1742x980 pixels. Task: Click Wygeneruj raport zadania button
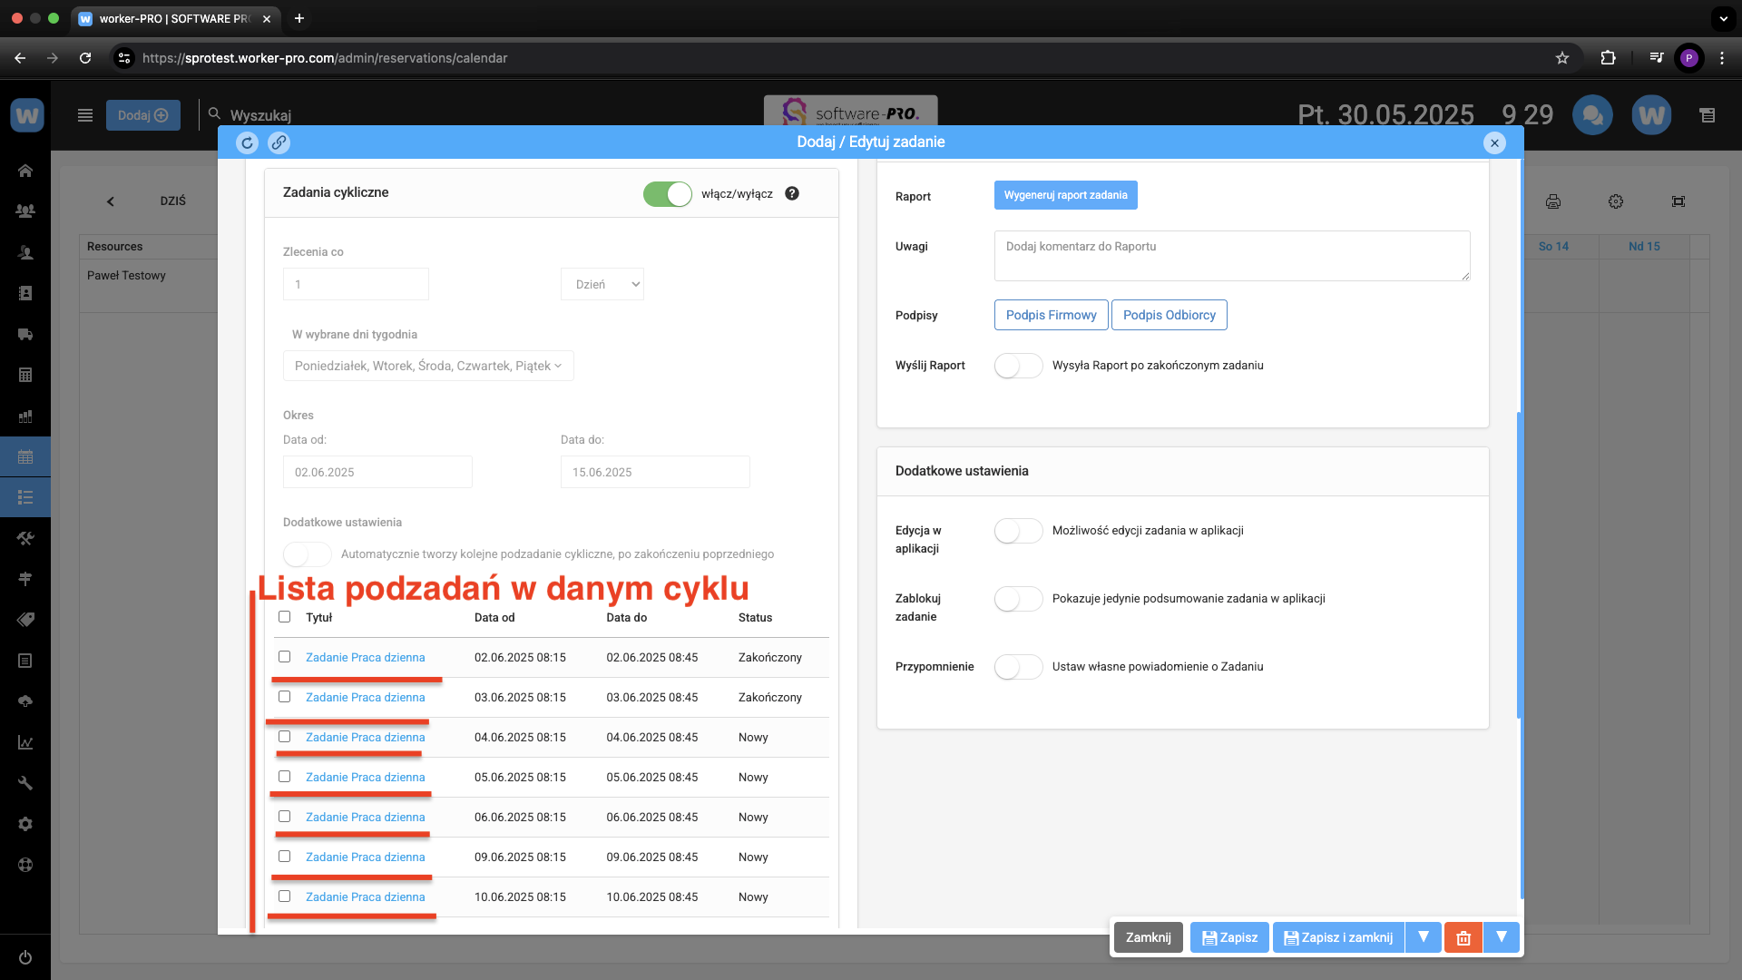click(1065, 195)
